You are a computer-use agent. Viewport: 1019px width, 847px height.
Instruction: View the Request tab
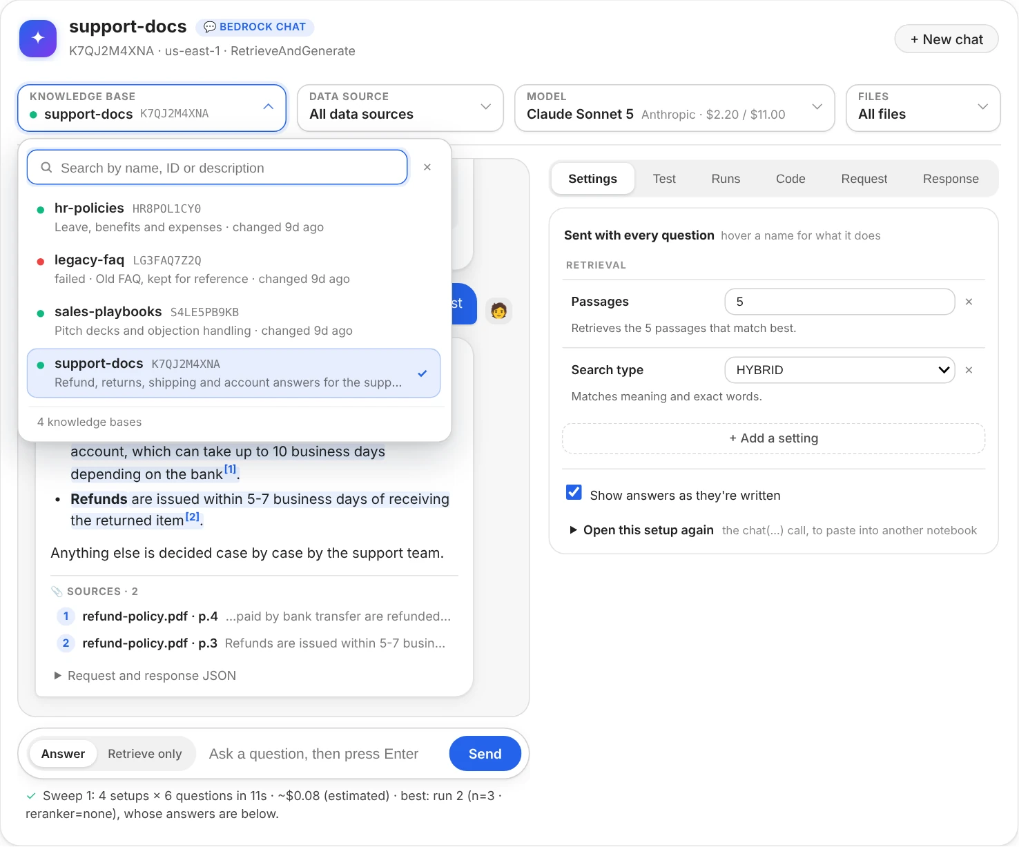[x=864, y=179]
